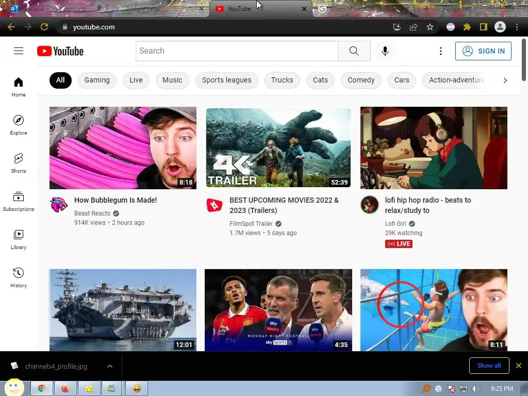Open BEST UPCOMING MOVIES 2022 & 2023 title
Screen dimensions: 528x396
pyautogui.click(x=284, y=205)
